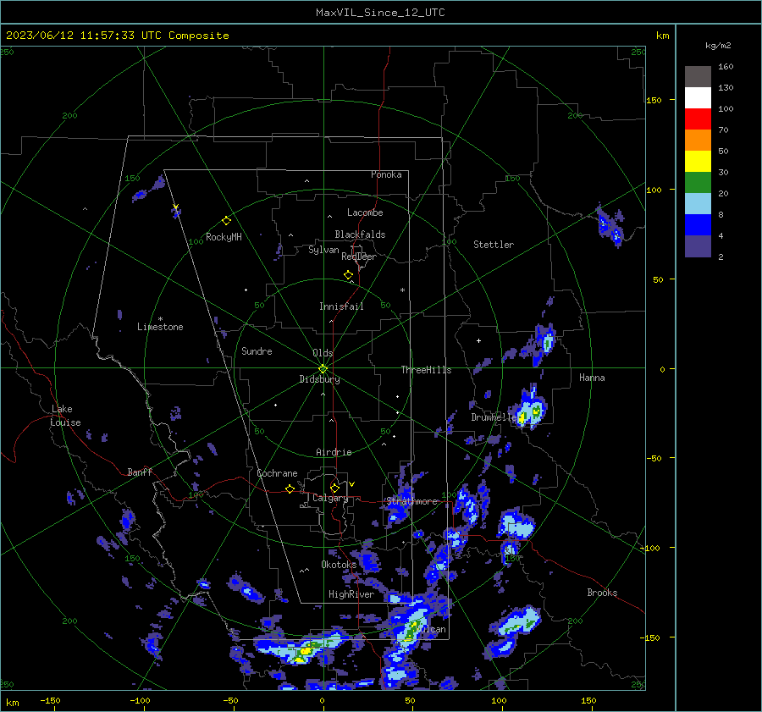Viewport: 762px width, 712px height.
Task: Select the orange 70 legend swatch
Action: [x=698, y=140]
